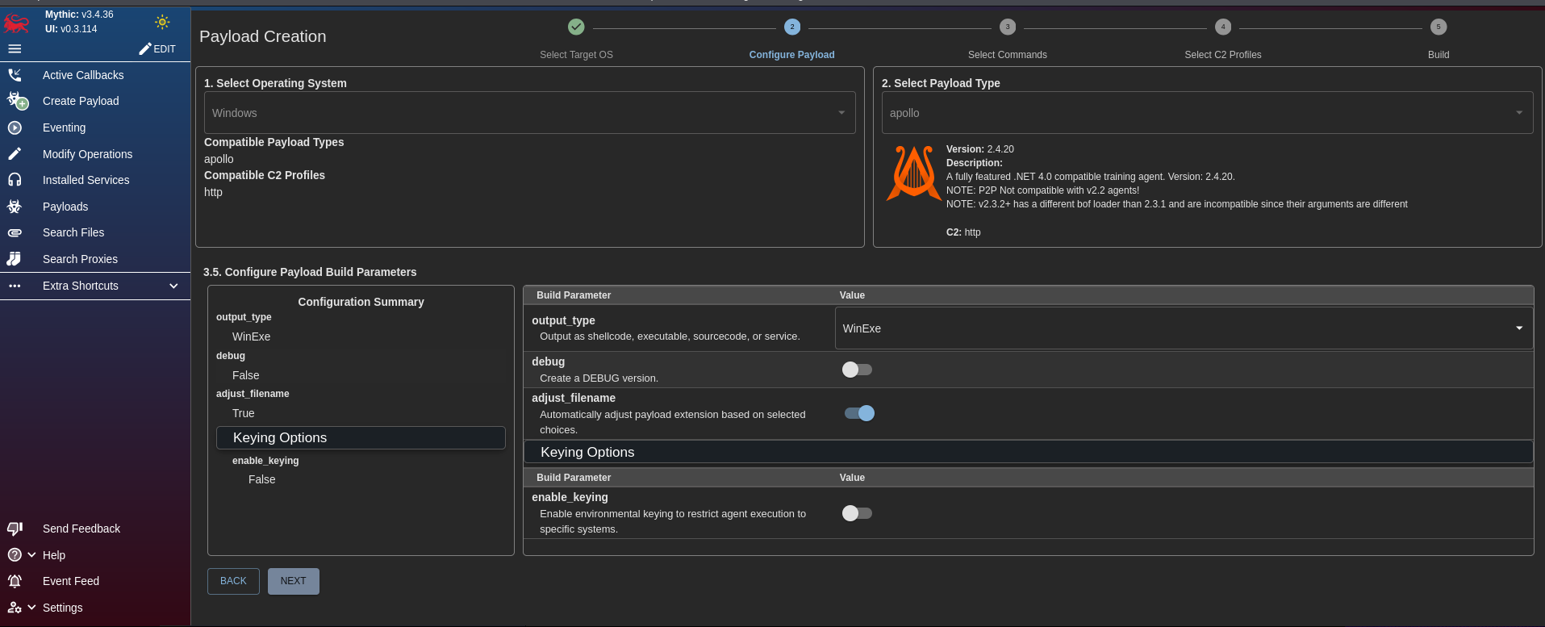
Task: Click the Settings user-gear icon
Action: (x=15, y=608)
